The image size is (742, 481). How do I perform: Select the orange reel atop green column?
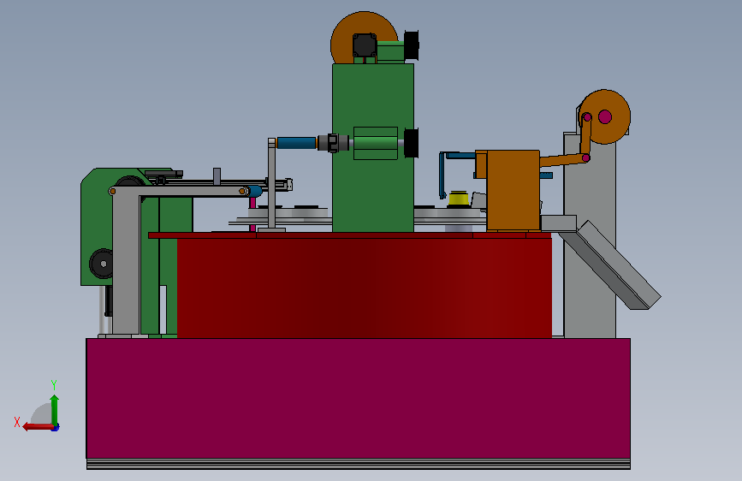point(364,38)
